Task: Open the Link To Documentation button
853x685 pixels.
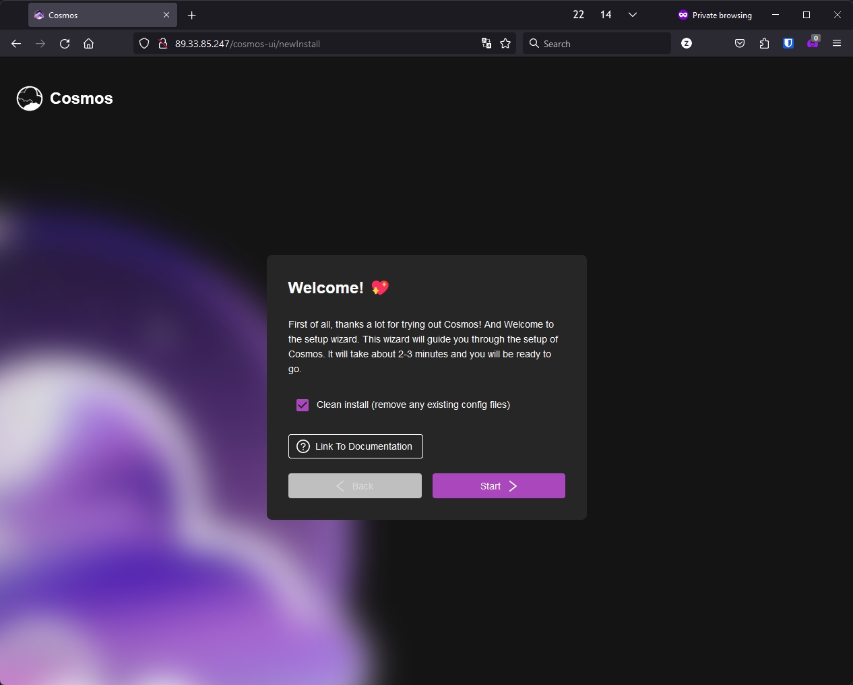Action: (x=356, y=446)
